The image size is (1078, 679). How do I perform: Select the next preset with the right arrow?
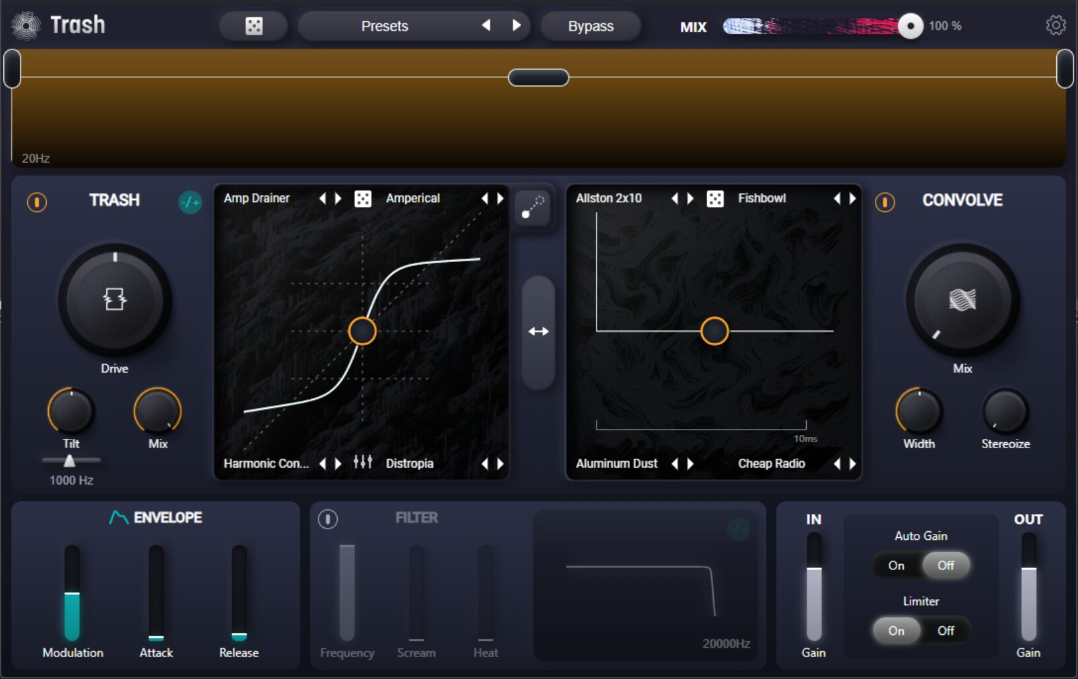coord(517,26)
